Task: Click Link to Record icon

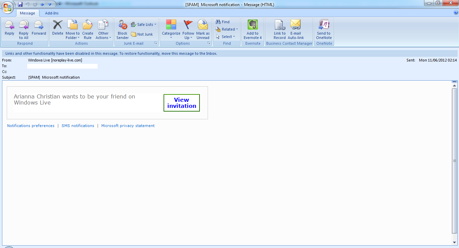Action: coord(280,29)
